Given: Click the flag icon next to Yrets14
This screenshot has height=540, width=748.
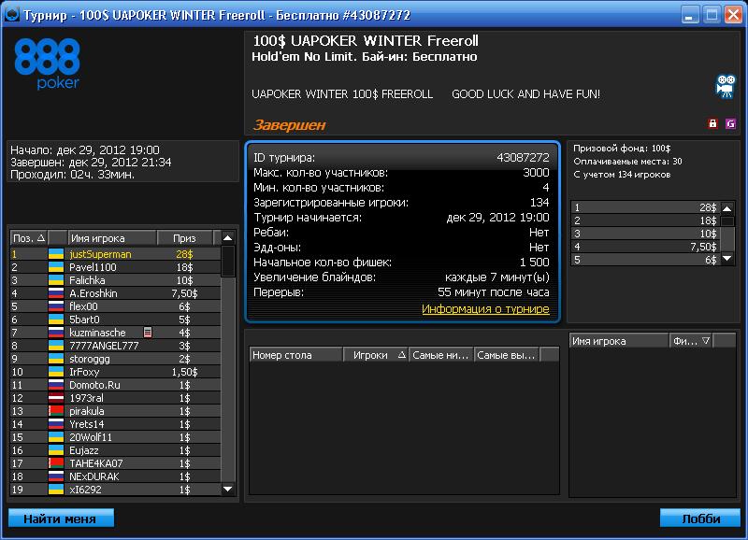Looking at the screenshot, I should pos(56,424).
